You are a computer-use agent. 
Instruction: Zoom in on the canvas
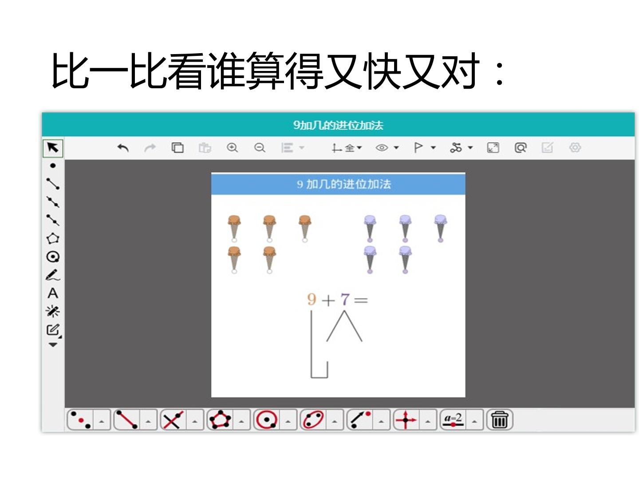pyautogui.click(x=232, y=148)
